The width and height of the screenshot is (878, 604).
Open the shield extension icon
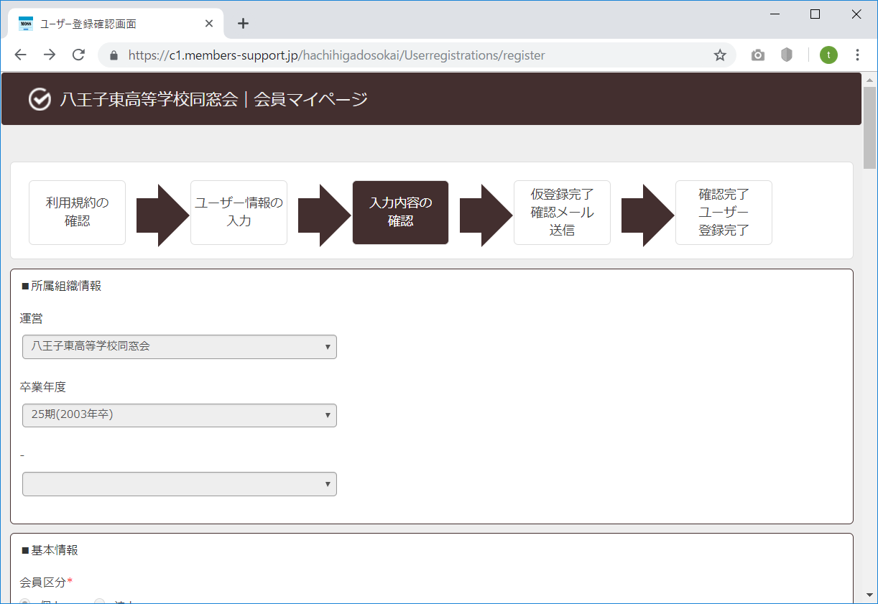(787, 55)
